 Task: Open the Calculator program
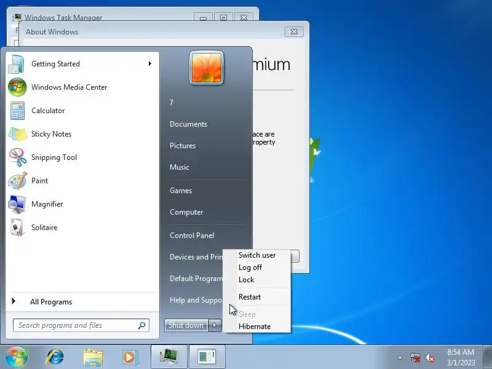82,111
